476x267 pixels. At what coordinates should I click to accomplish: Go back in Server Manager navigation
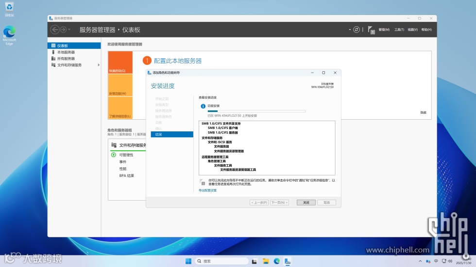pyautogui.click(x=55, y=30)
